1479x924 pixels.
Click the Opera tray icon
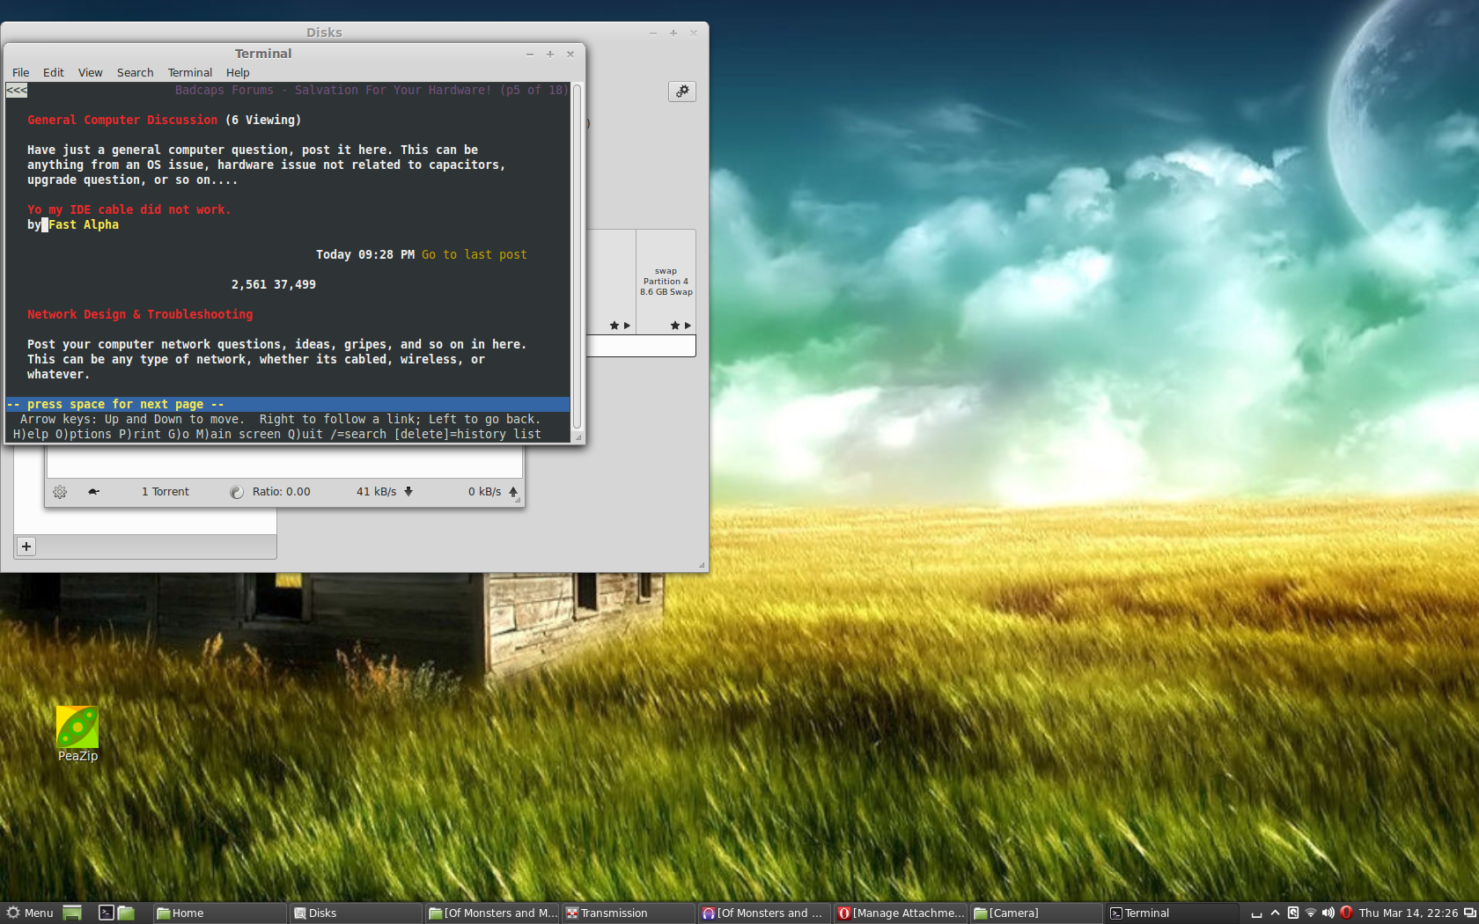pos(1345,913)
